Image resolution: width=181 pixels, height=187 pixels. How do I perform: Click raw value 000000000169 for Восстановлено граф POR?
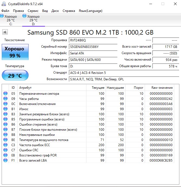(x=161, y=155)
